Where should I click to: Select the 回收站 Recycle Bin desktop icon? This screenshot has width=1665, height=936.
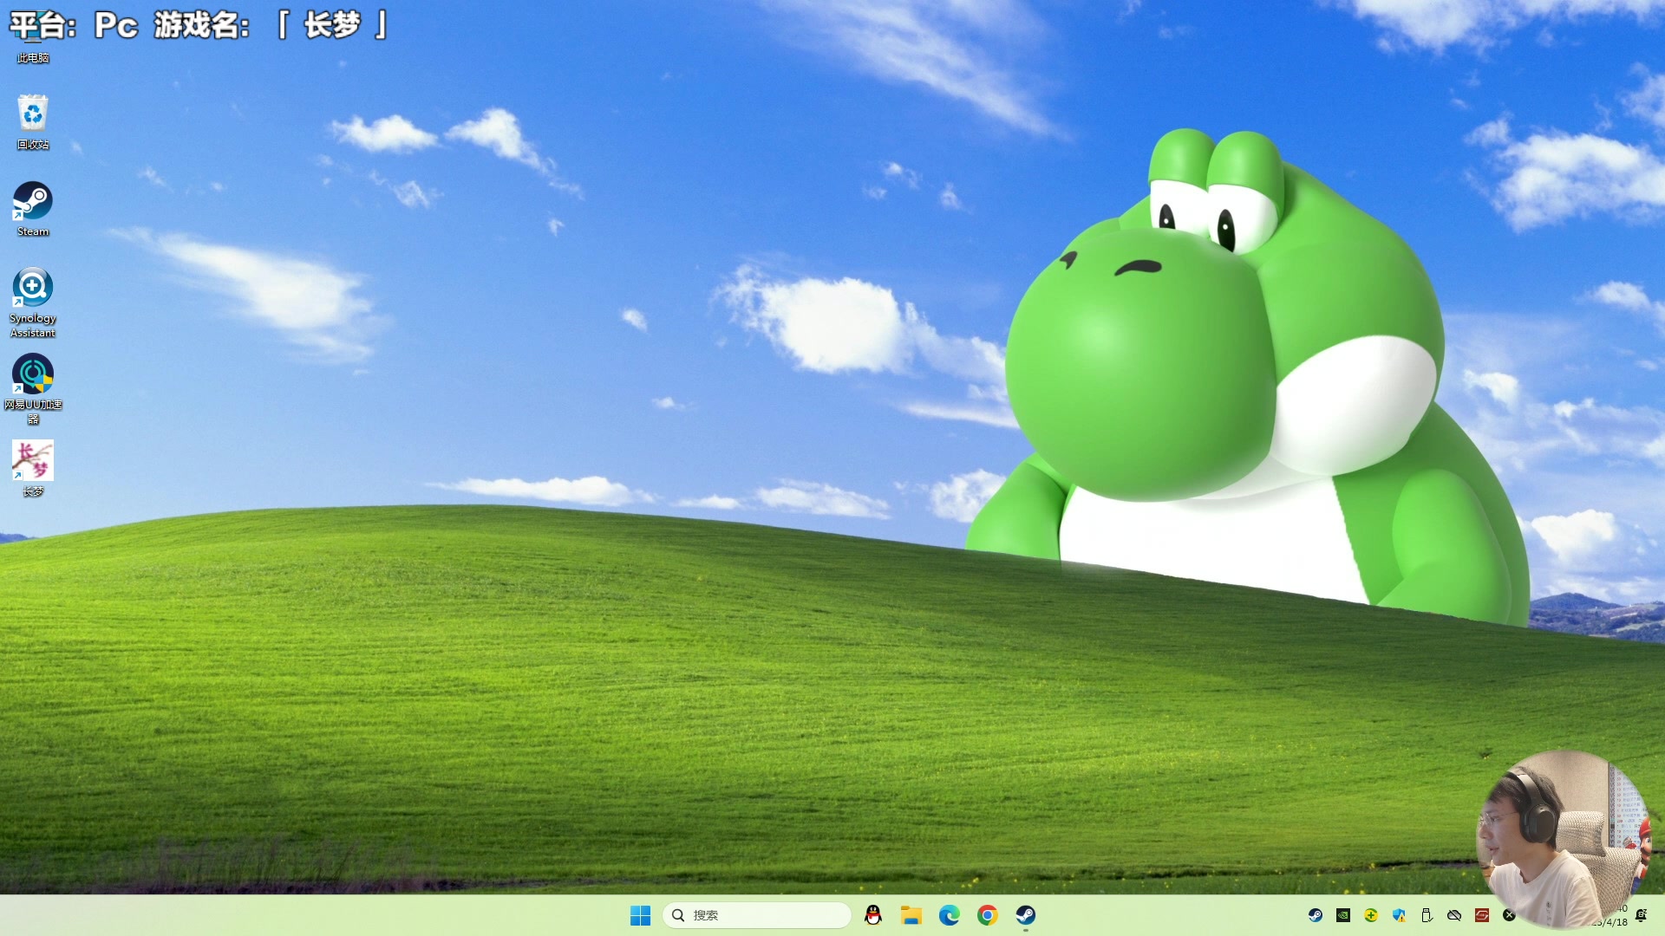(33, 122)
